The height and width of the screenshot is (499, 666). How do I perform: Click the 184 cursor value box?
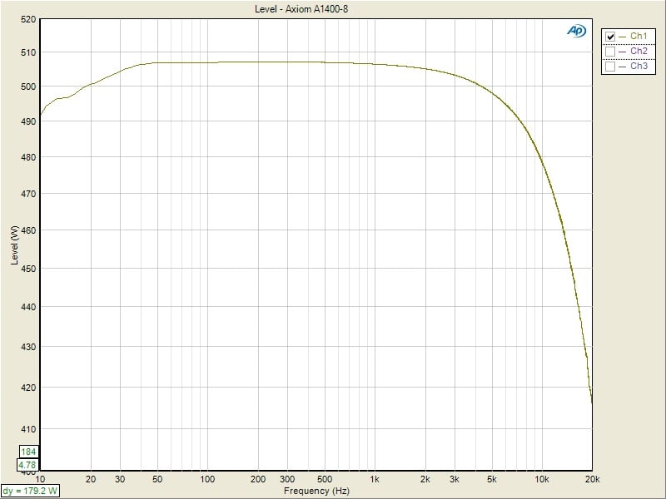point(27,452)
